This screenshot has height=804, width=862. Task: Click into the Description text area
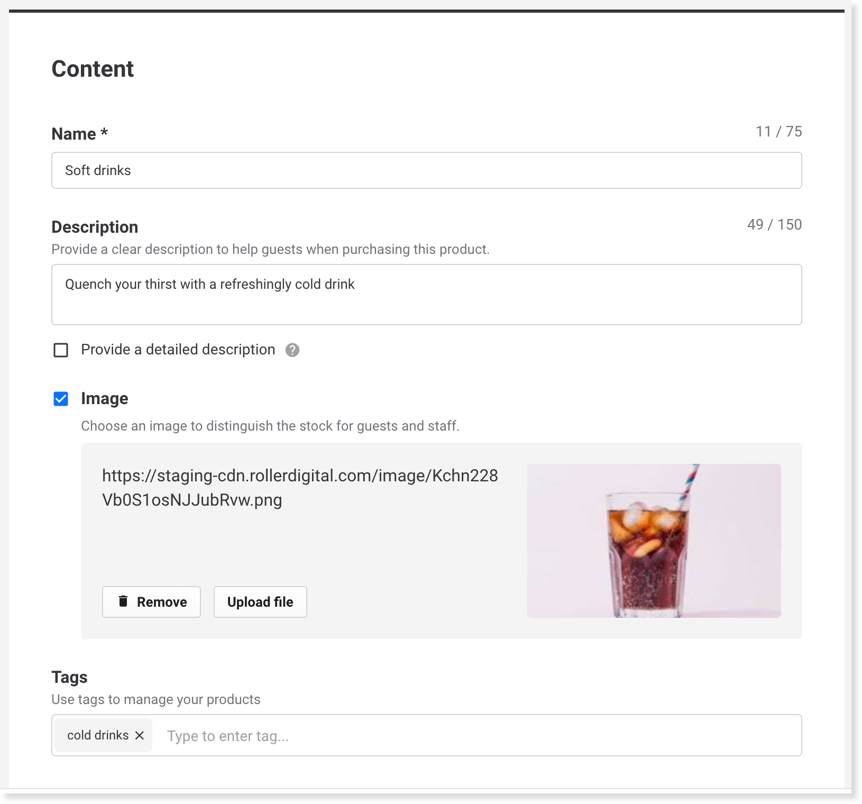[x=427, y=295]
